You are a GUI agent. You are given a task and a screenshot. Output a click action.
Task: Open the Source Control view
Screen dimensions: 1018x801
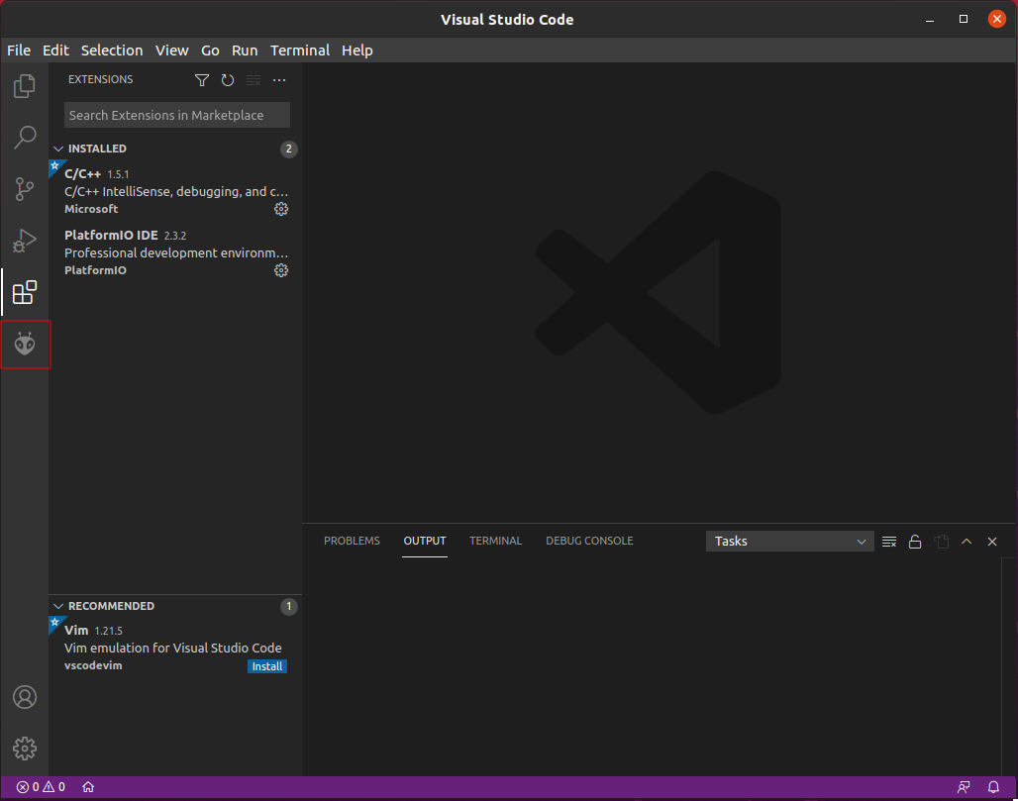pyautogui.click(x=25, y=189)
